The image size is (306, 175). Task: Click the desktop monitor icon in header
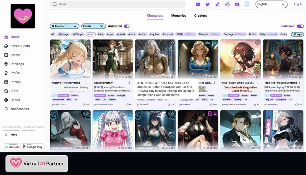coord(247,4)
